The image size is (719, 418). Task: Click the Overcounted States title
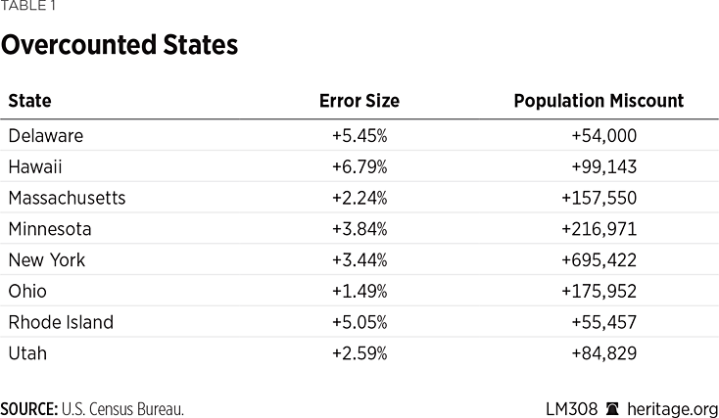click(x=120, y=45)
